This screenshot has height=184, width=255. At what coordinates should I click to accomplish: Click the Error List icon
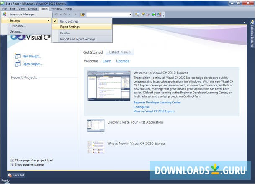(x=10, y=175)
